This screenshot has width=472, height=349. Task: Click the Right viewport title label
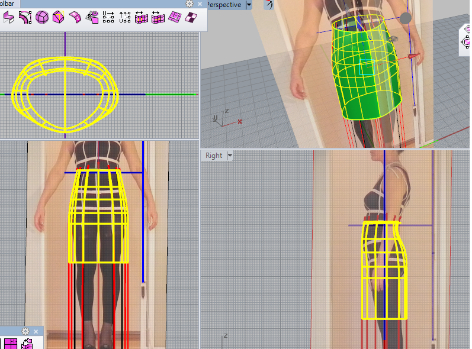pos(214,156)
